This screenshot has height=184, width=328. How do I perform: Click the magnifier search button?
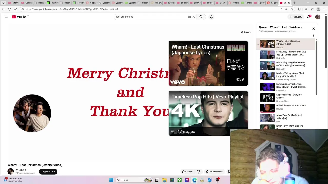201,17
